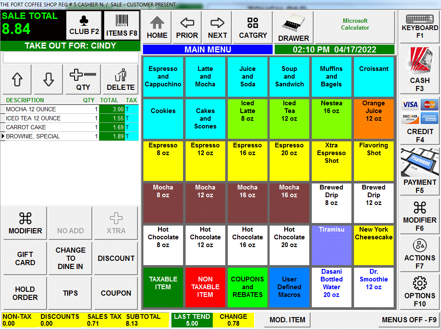Choose CREDIT F4 card payment
Image resolution: width=441 pixels, height=330 pixels.
tap(419, 121)
